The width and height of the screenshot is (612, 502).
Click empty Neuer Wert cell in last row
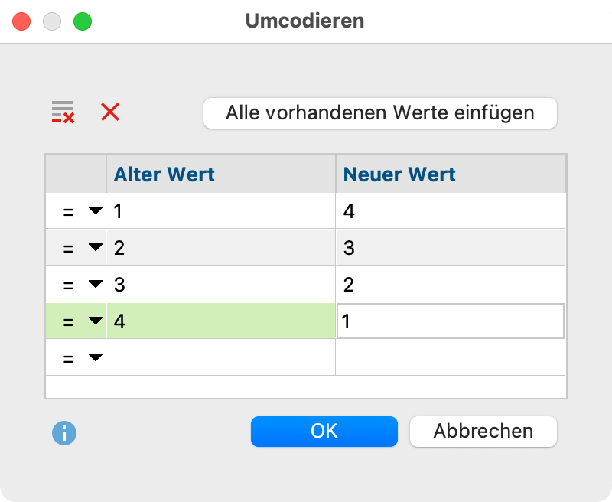click(x=450, y=357)
